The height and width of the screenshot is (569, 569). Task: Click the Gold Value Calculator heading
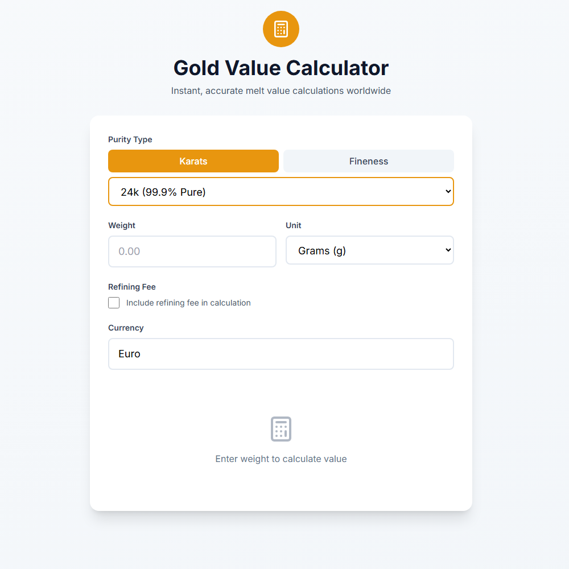[281, 68]
